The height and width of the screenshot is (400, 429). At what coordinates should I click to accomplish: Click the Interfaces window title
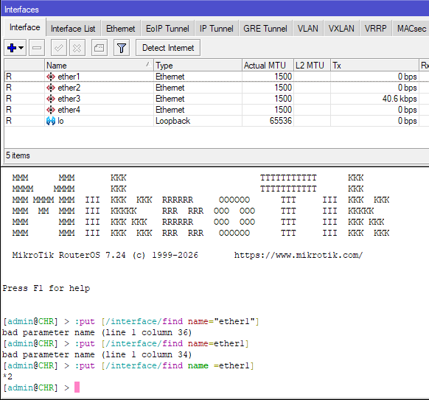click(21, 10)
